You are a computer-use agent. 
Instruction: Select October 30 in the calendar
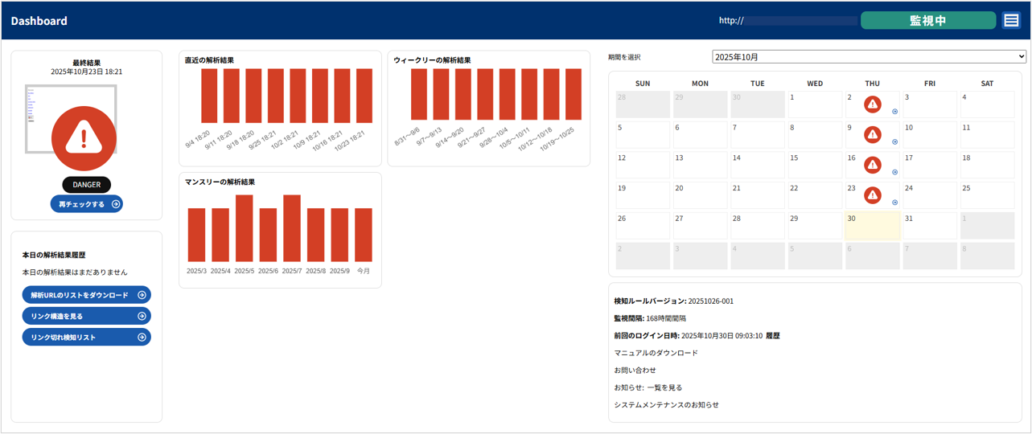pos(872,226)
